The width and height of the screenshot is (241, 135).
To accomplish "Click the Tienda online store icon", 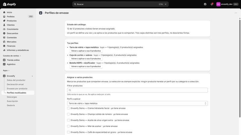I will 4,60.
